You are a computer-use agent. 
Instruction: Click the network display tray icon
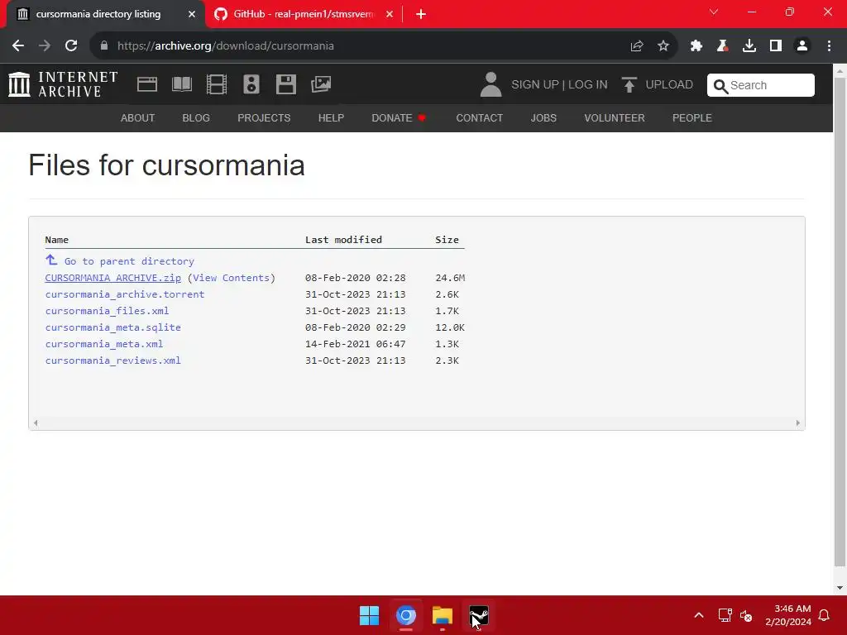click(x=725, y=615)
